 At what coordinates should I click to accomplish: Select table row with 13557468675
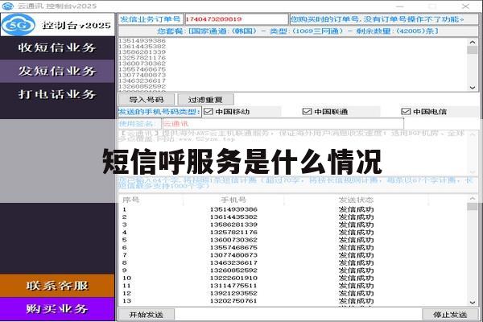point(293,248)
